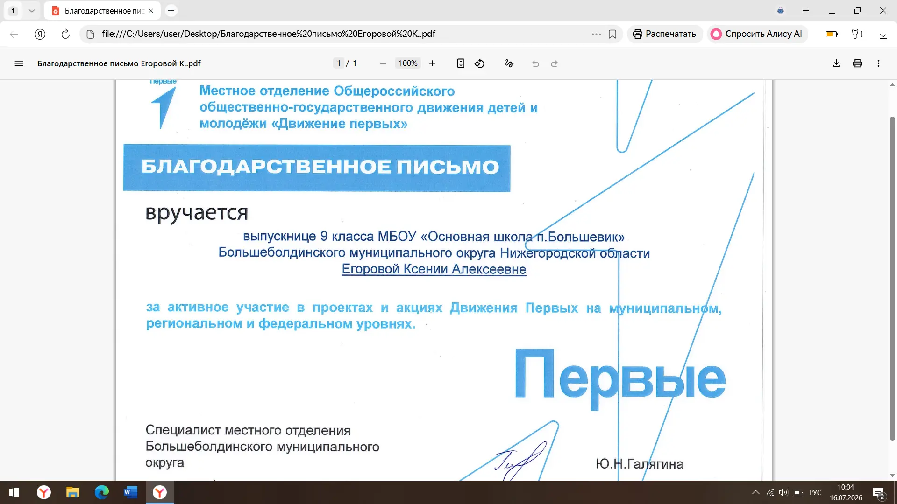Open browser downloads panel
The height and width of the screenshot is (504, 897).
click(883, 34)
